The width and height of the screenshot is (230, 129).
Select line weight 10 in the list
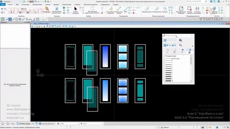click(177, 81)
